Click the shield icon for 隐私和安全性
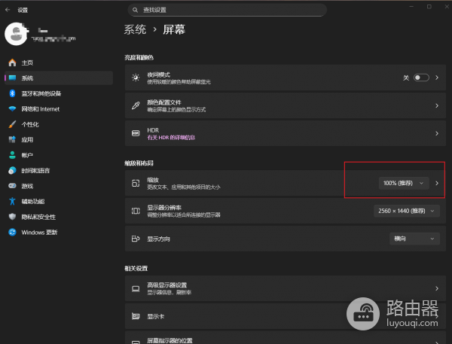This screenshot has width=452, height=344. (12, 217)
